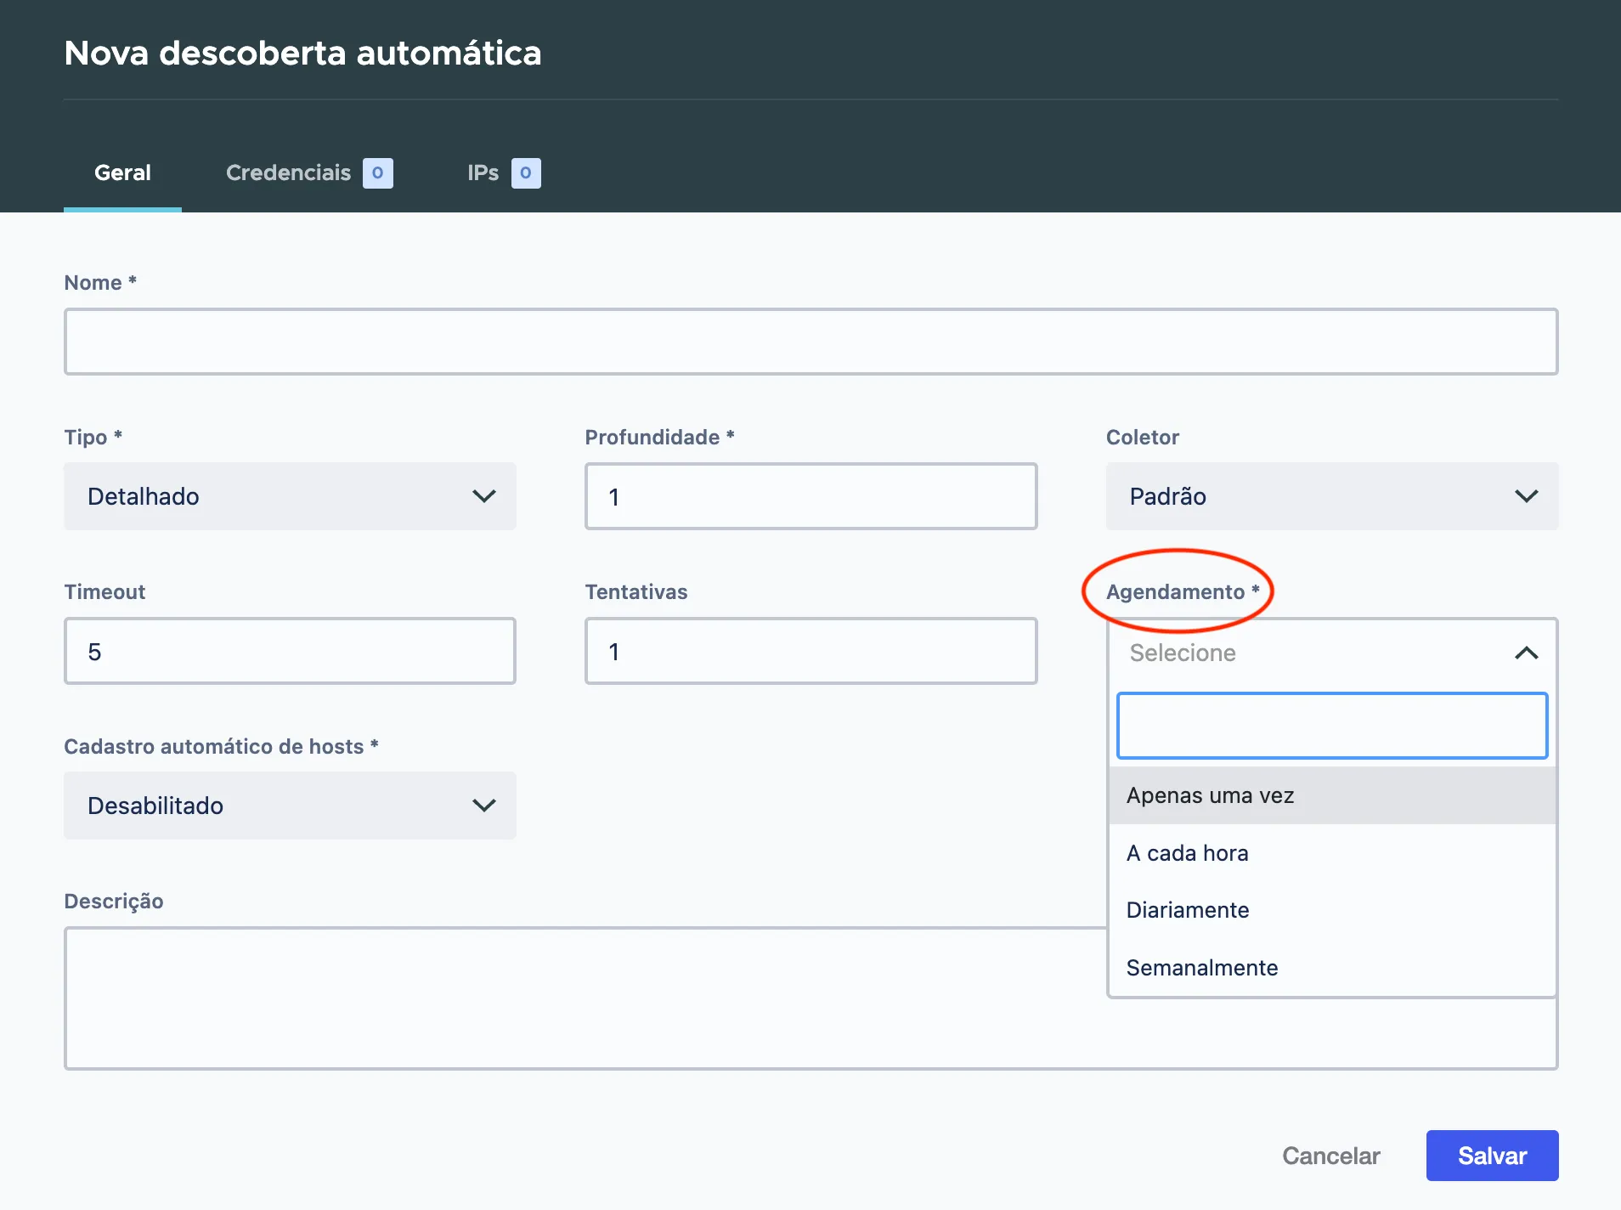Click the Profundidade field label
Viewport: 1621px width, 1210px height.
[659, 437]
